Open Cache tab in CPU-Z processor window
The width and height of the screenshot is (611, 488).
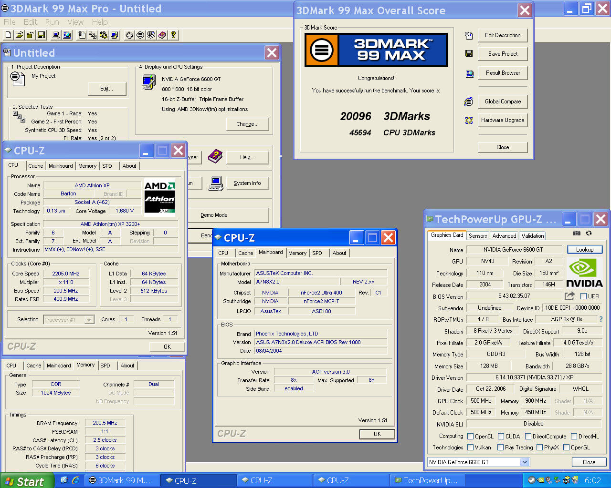36,166
